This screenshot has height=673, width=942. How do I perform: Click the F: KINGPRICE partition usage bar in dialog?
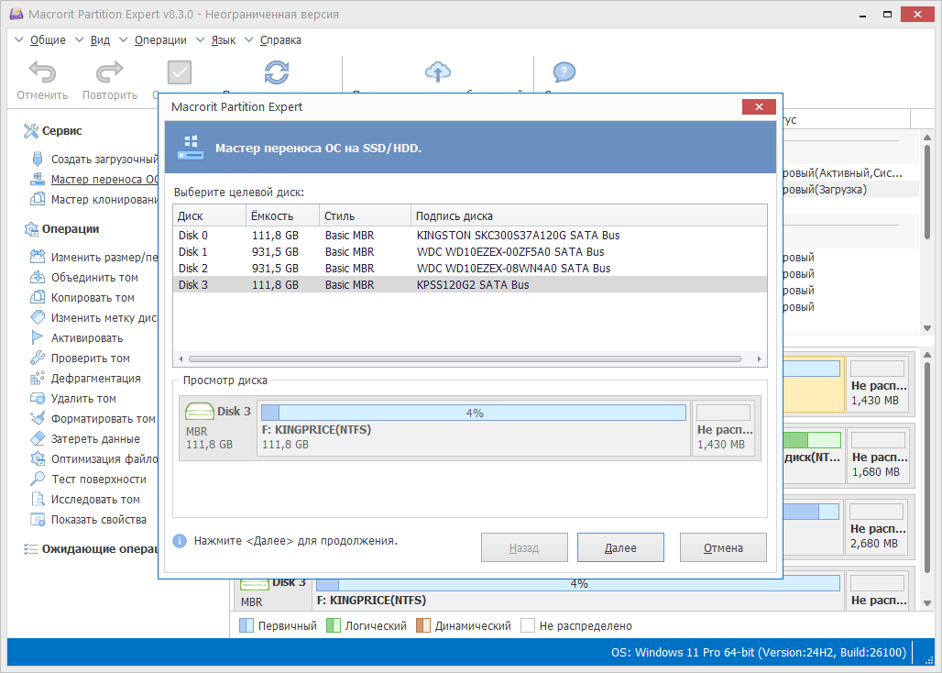coord(474,413)
